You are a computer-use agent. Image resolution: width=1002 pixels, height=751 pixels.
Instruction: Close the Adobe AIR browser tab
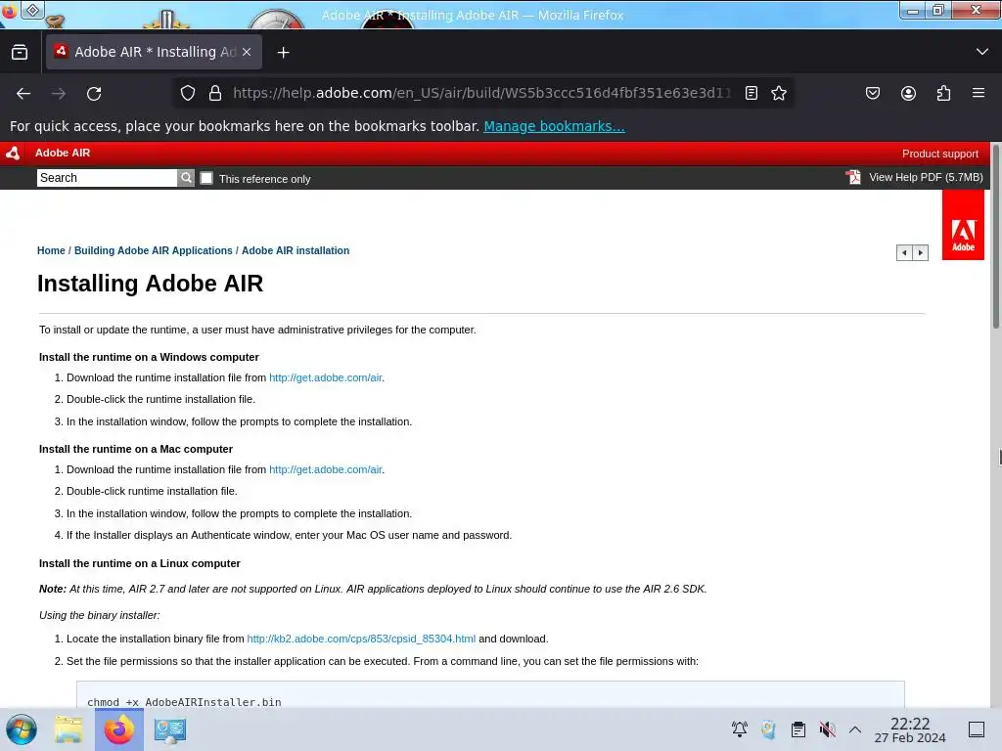click(x=247, y=53)
